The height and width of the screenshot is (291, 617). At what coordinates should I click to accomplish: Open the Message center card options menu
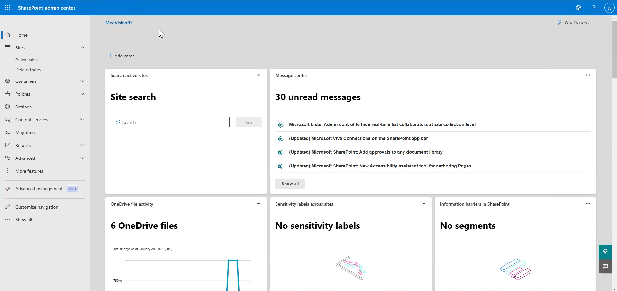(x=588, y=75)
